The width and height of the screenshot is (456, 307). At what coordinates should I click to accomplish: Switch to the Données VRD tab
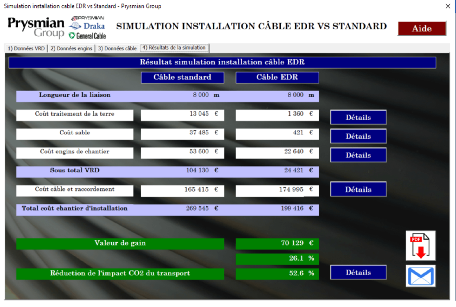click(x=26, y=48)
